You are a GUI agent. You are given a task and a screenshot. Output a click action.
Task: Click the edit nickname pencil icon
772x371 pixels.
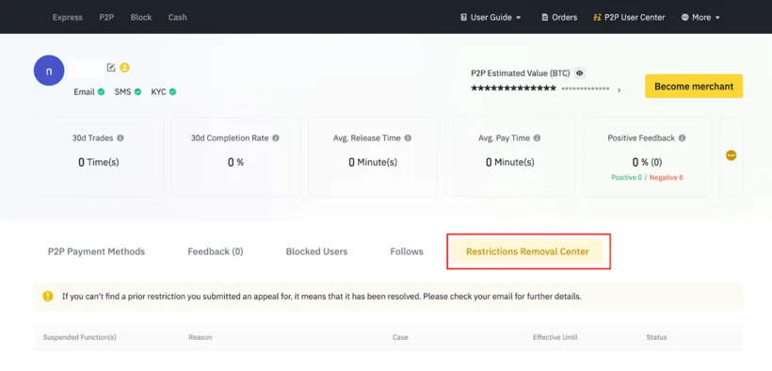pos(111,68)
